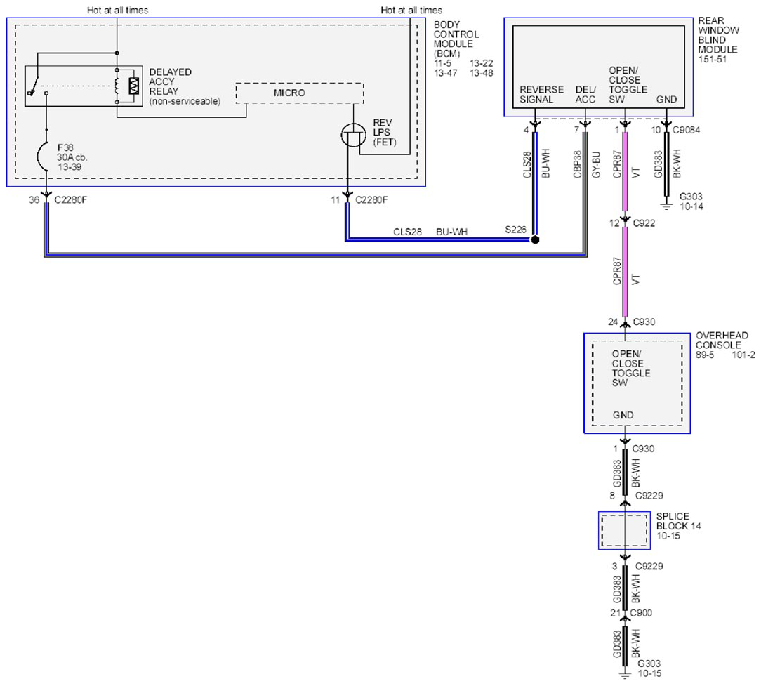Viewport: 761px width, 686px height.
Task: Click the REV LPS (FET) label
Action: pyautogui.click(x=385, y=133)
